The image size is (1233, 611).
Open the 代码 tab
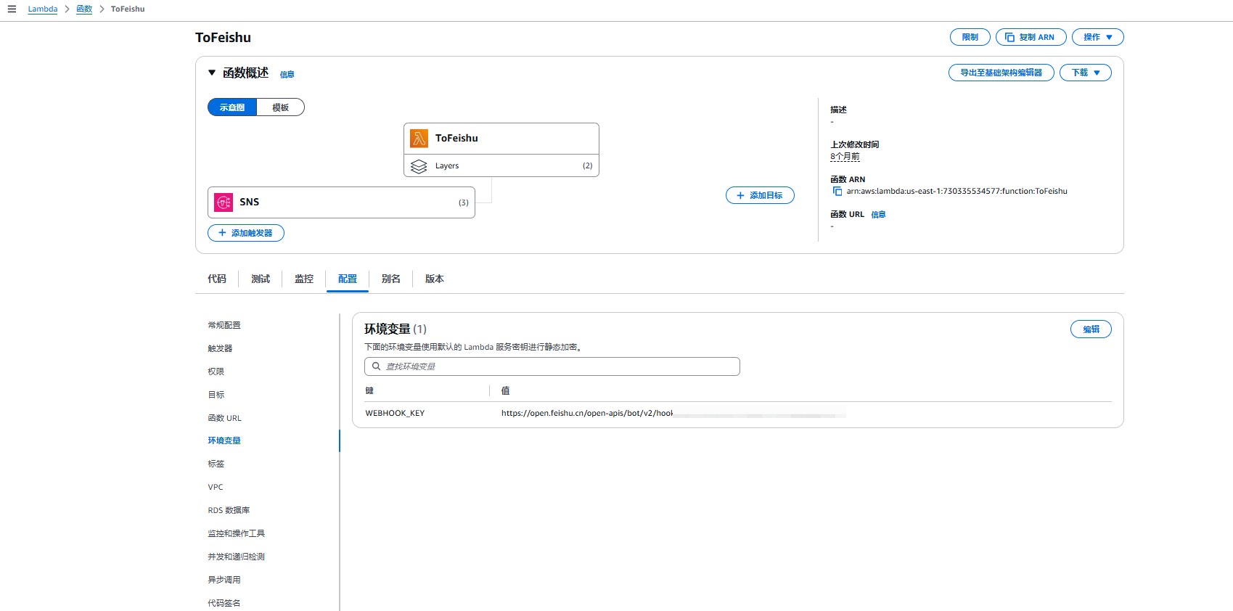pos(217,279)
